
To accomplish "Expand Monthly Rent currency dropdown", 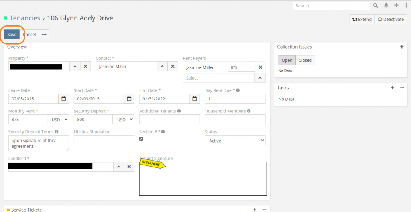I will tap(58, 120).
